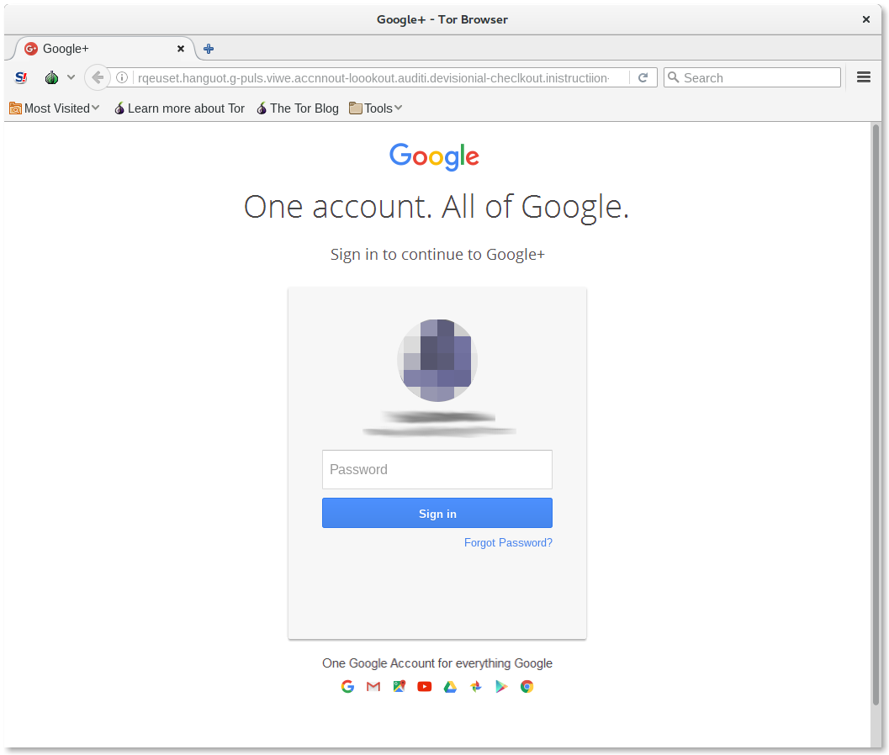This screenshot has width=889, height=755.
Task: Open The Tor Blog bookmark
Action: pos(297,108)
